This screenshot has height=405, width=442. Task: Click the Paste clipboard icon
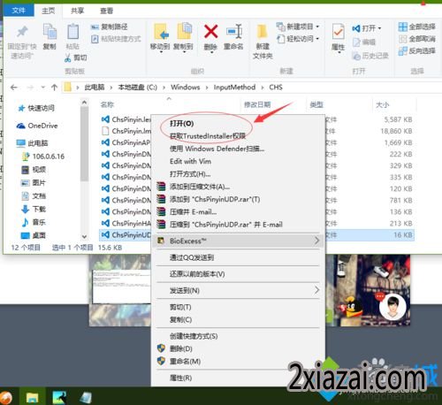click(72, 32)
